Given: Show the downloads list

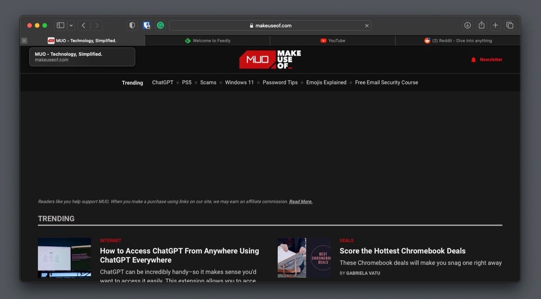Looking at the screenshot, I should [468, 26].
